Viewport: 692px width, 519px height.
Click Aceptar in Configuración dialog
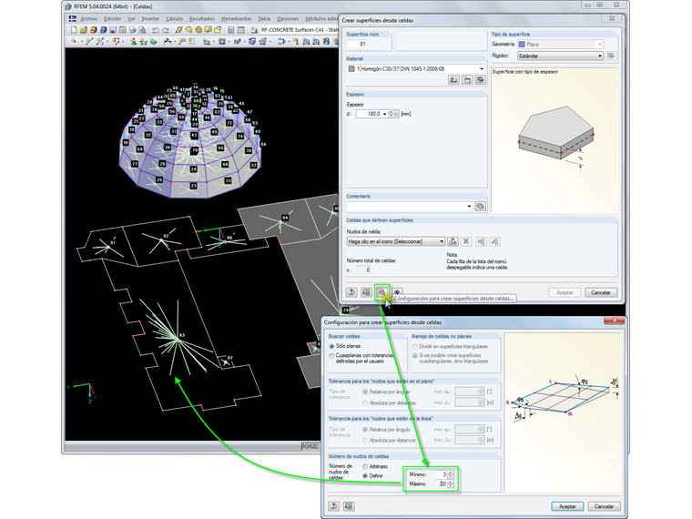pyautogui.click(x=567, y=506)
